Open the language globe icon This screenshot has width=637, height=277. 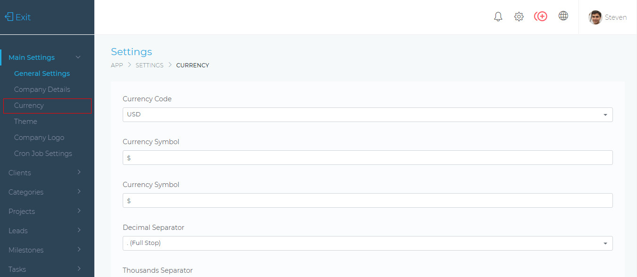pos(563,16)
